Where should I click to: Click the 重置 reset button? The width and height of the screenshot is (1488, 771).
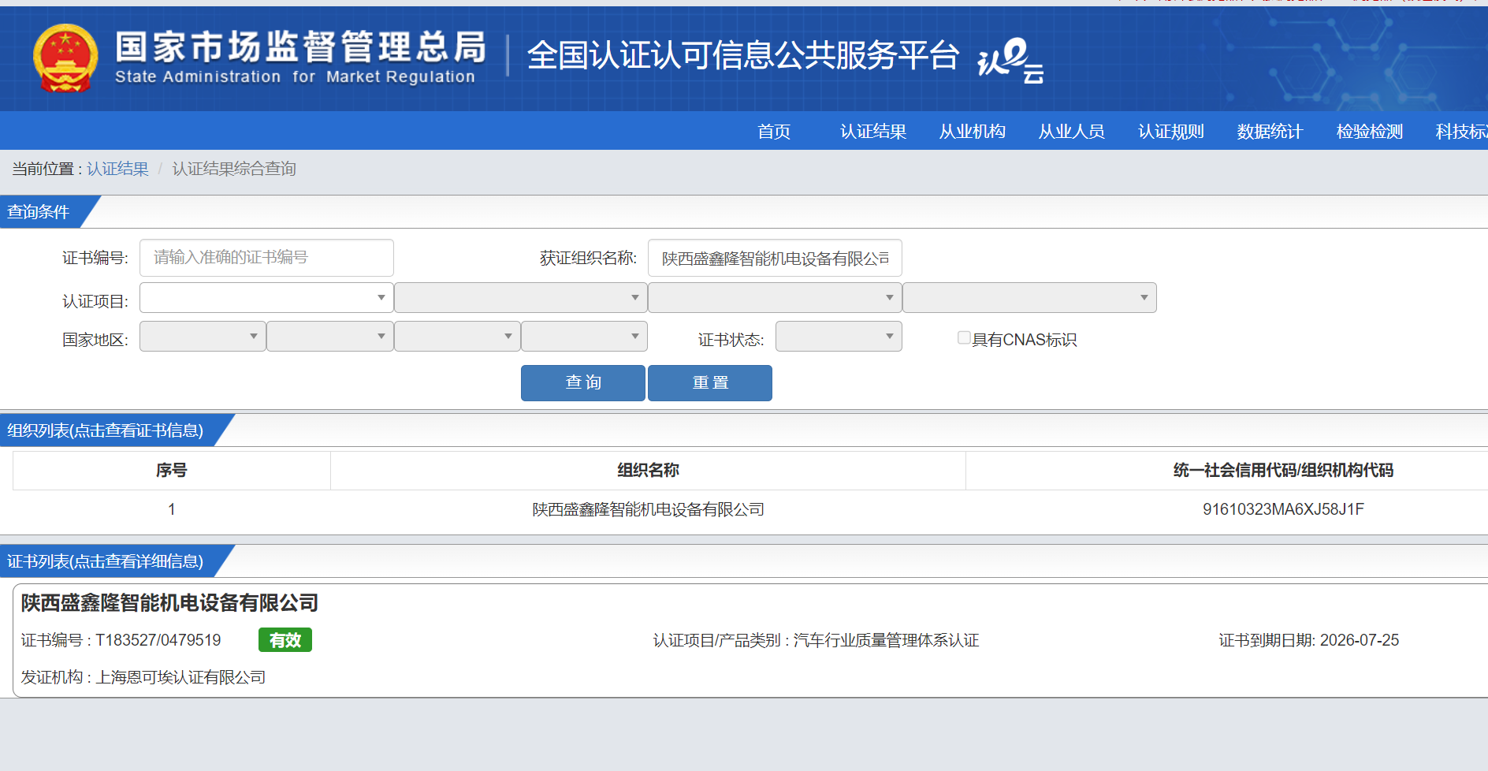point(710,383)
